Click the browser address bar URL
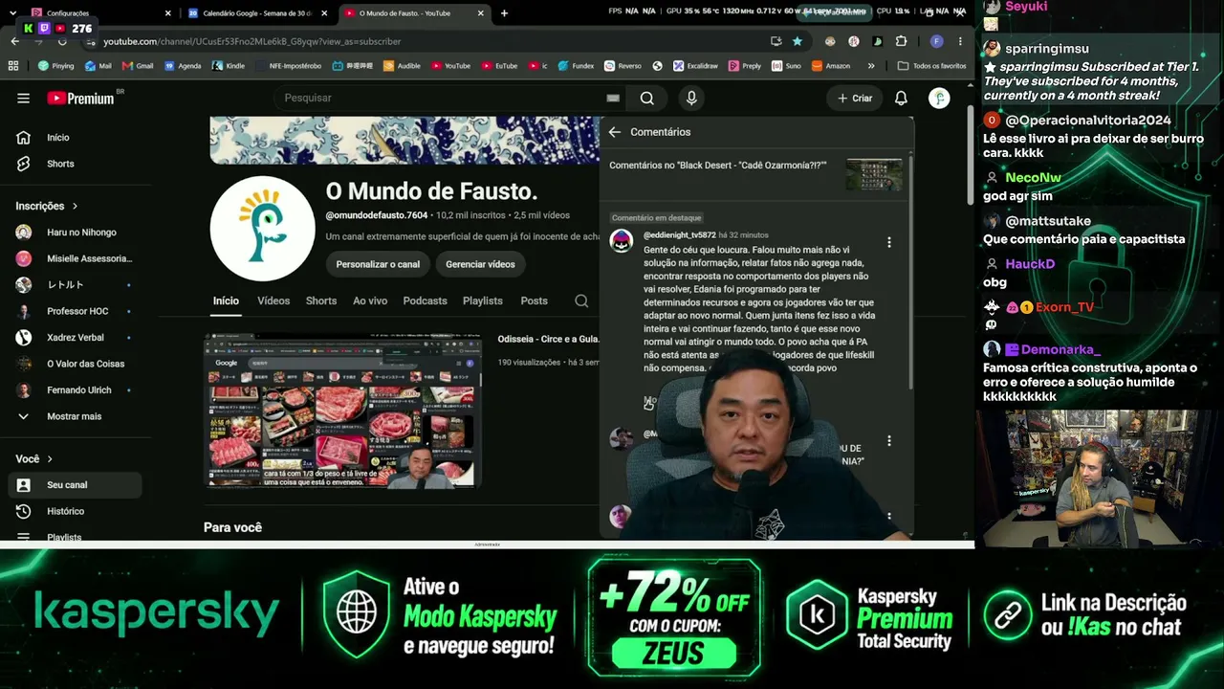The width and height of the screenshot is (1224, 689). [x=252, y=41]
